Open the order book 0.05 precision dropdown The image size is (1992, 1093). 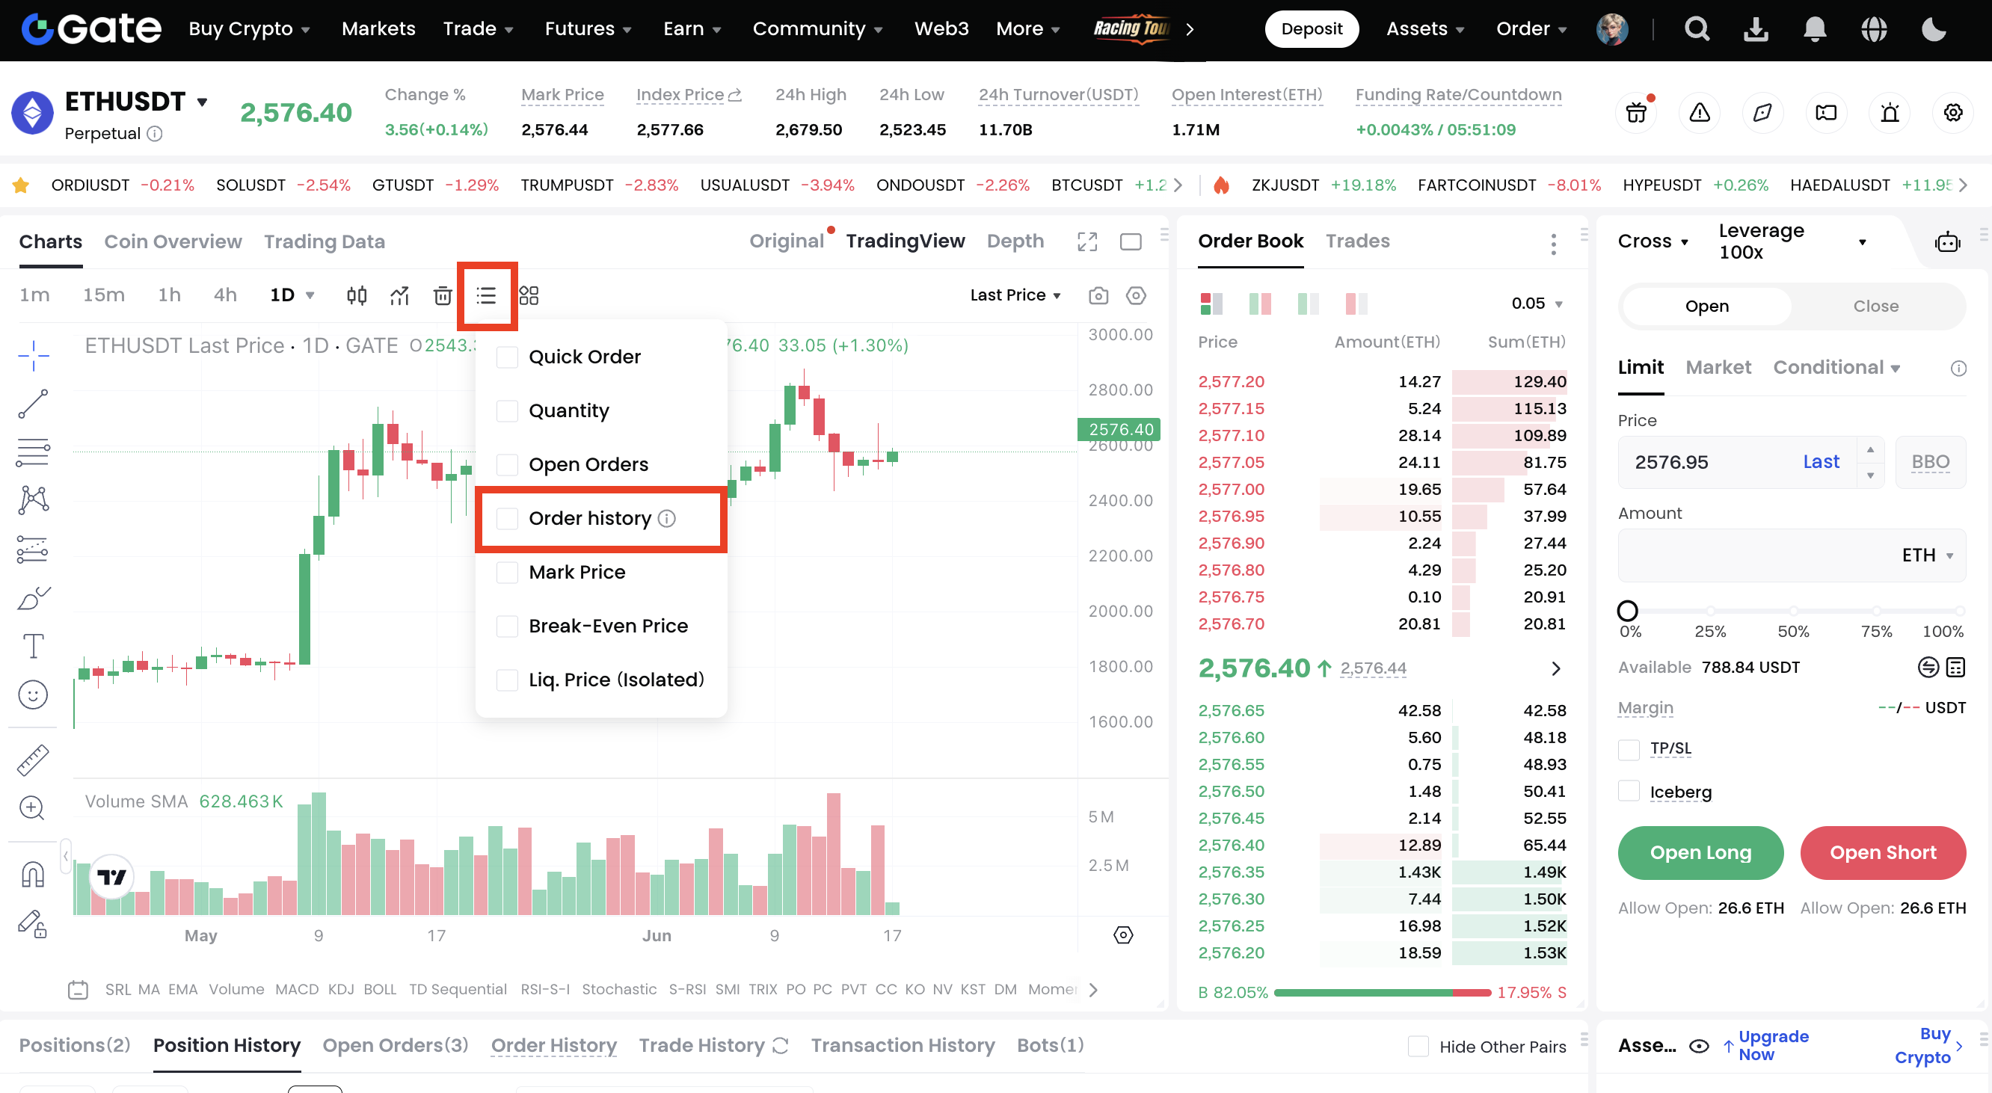1537,304
